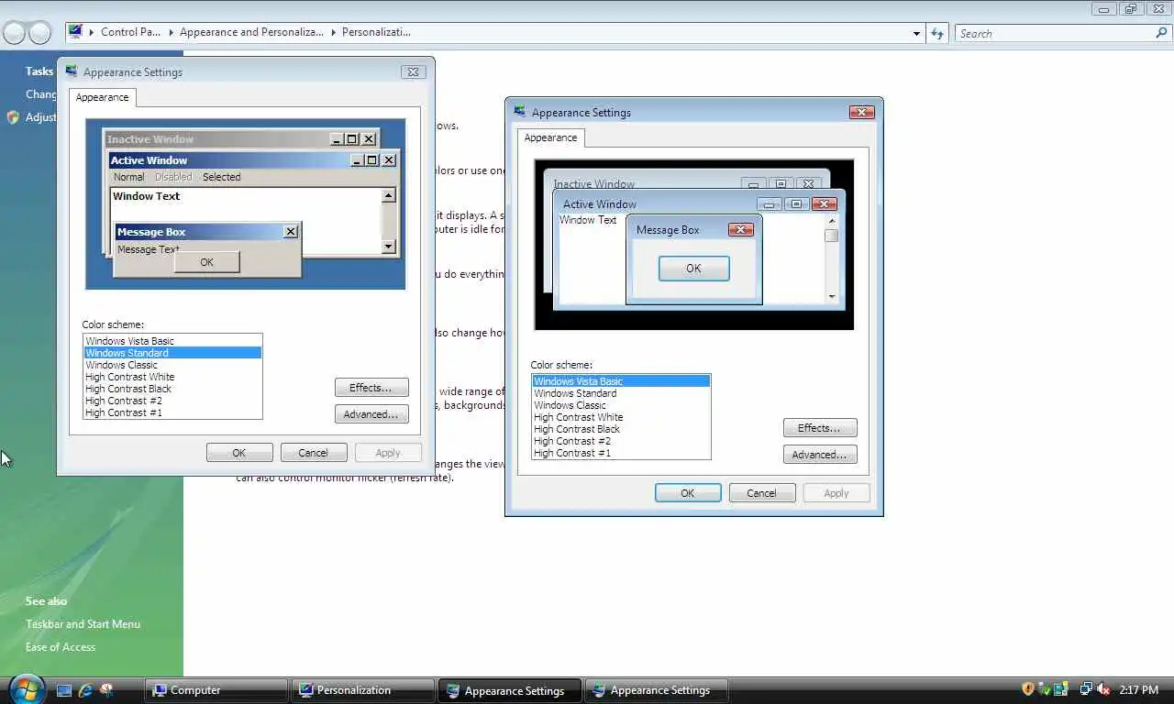Open Advanced... in the left Appearance Settings window
Viewport: 1174px width, 704px height.
(371, 414)
